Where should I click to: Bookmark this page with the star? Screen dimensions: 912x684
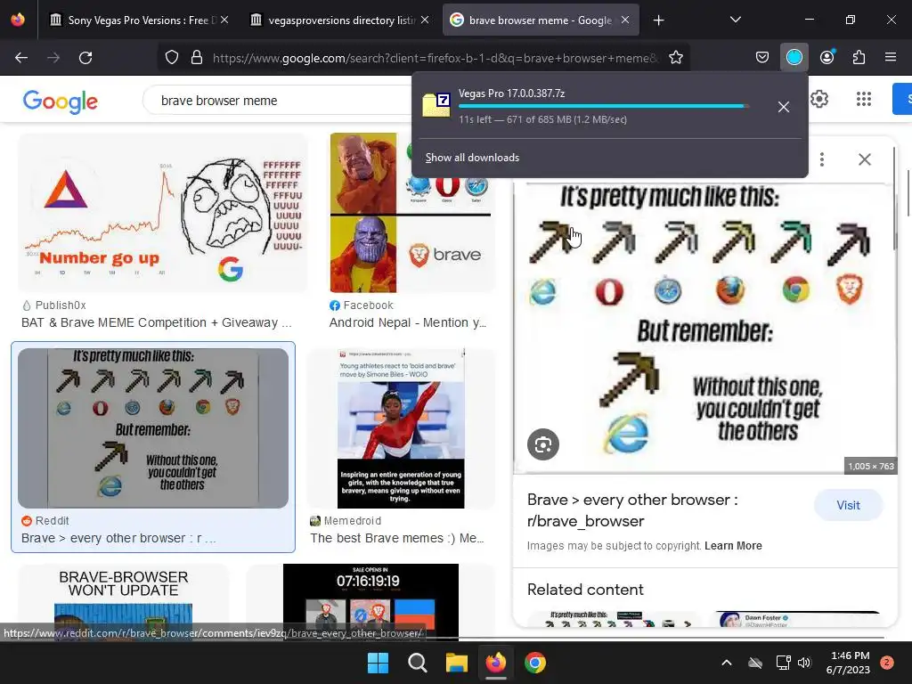point(676,58)
